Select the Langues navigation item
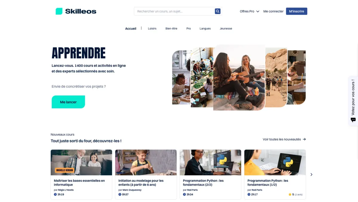 coord(205,29)
